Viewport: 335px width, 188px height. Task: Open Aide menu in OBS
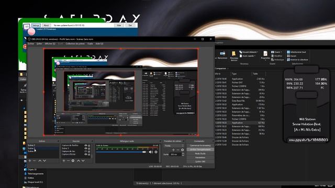point(99,44)
